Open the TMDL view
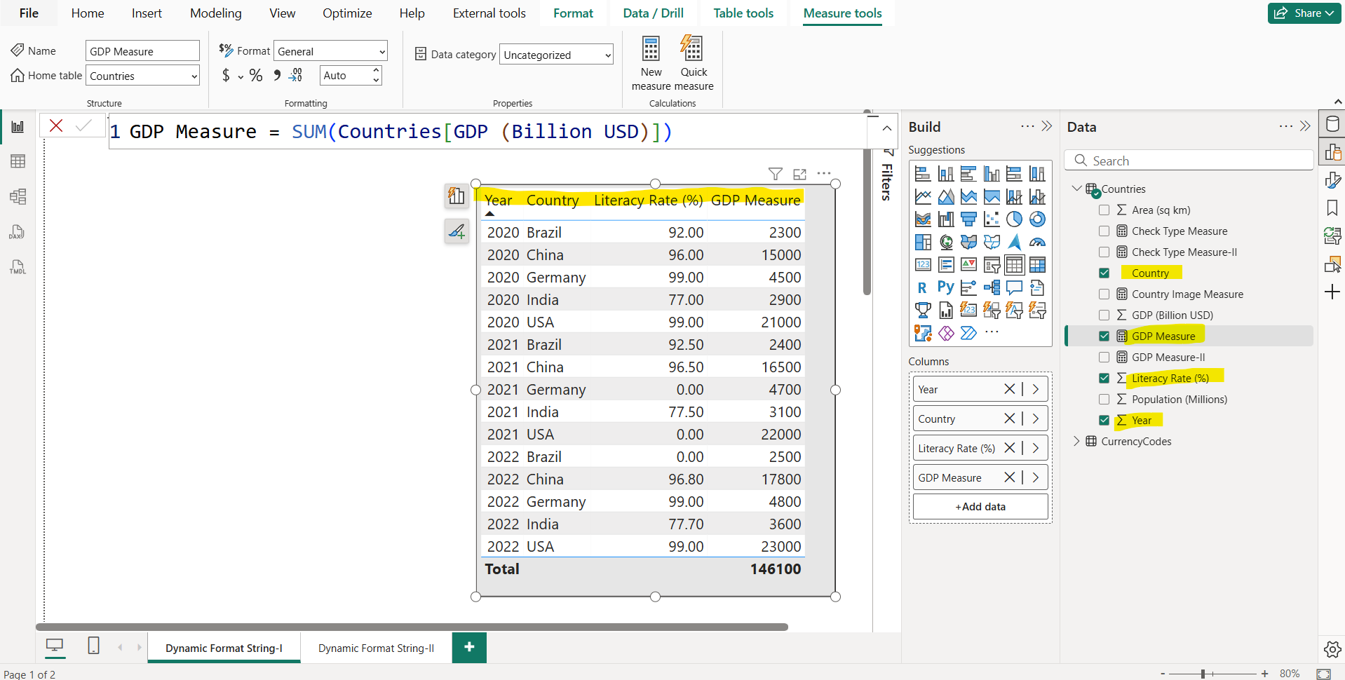The image size is (1345, 680). pos(18,267)
